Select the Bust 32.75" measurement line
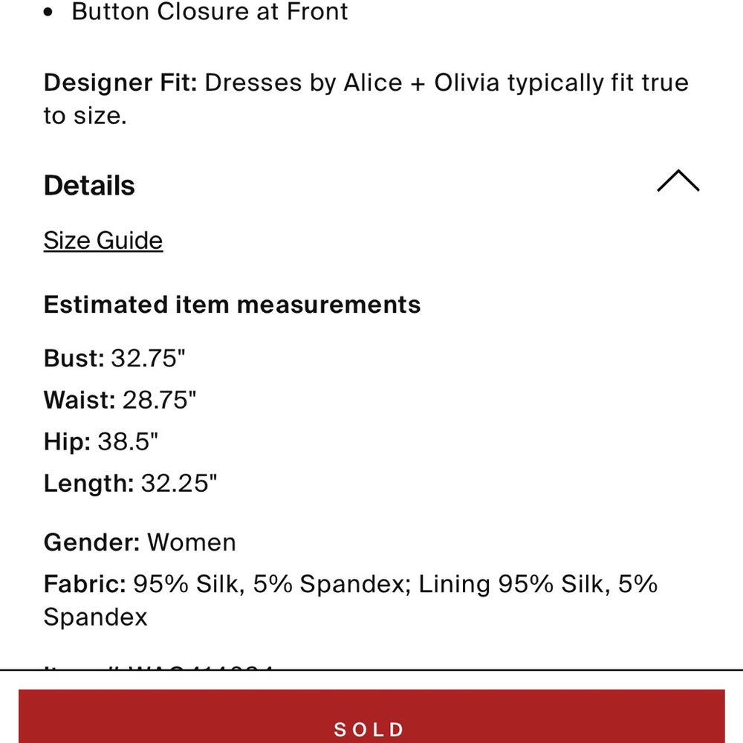 (114, 358)
